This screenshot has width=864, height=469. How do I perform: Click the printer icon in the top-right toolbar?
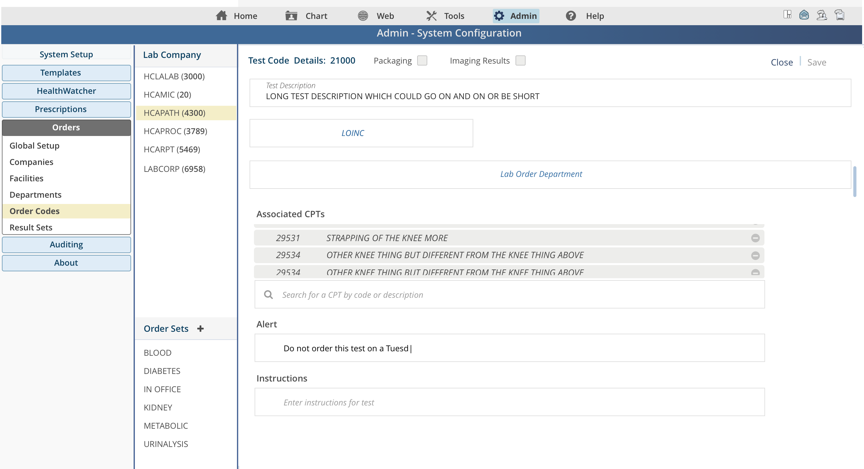click(x=840, y=15)
